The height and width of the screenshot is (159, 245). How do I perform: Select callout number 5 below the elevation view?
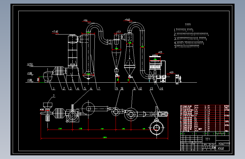pyautogui.click(x=85, y=89)
